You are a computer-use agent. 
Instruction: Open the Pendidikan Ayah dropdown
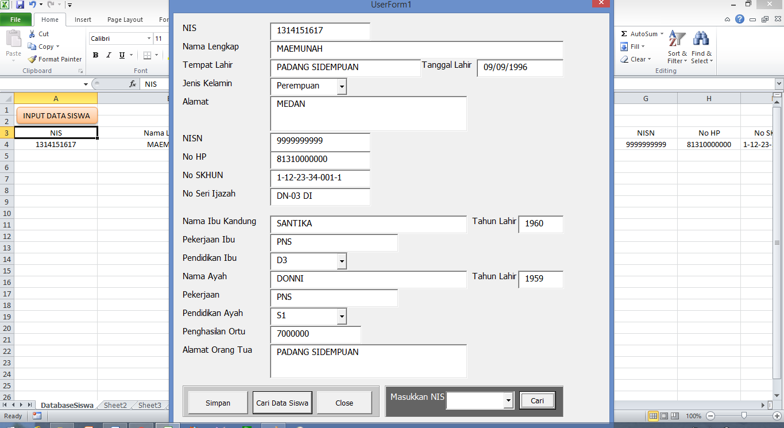342,316
